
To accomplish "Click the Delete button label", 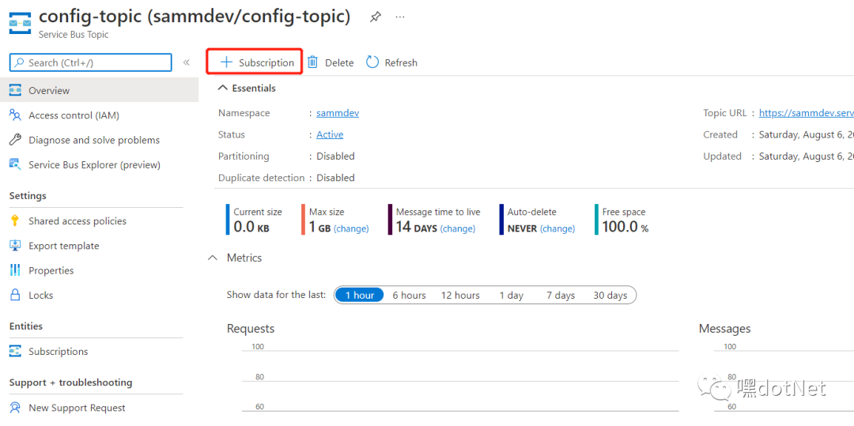I will (339, 62).
